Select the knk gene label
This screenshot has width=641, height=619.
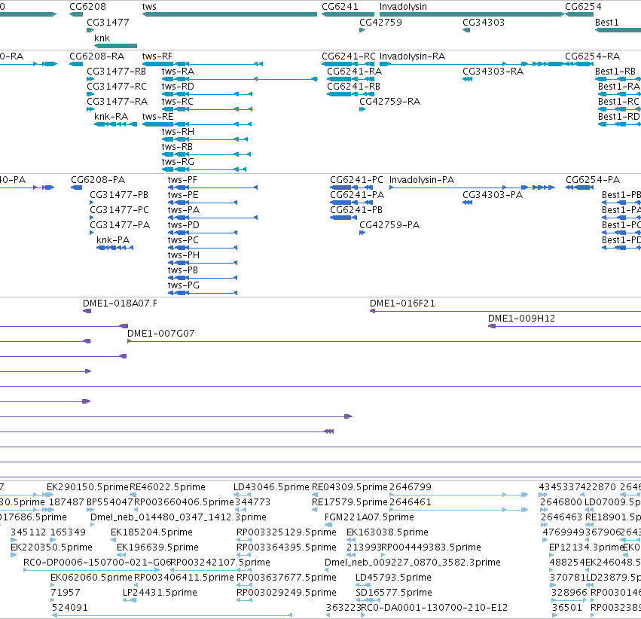click(x=102, y=38)
